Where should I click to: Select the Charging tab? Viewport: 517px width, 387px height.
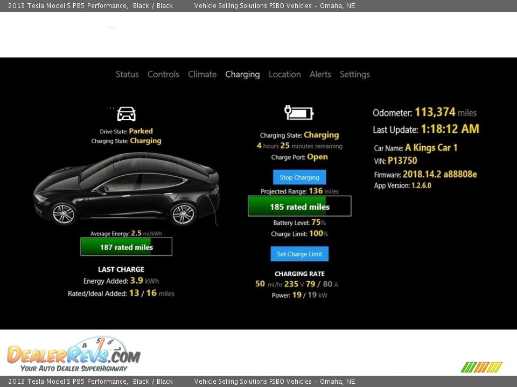click(x=242, y=75)
